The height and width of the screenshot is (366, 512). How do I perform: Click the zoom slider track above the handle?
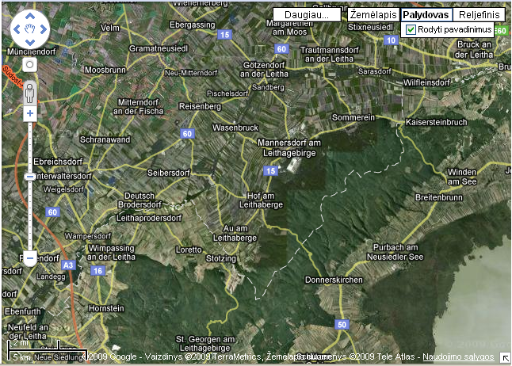click(30, 147)
